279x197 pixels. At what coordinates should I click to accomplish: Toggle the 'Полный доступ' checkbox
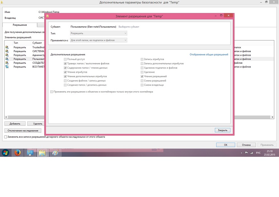pyautogui.click(x=65, y=59)
